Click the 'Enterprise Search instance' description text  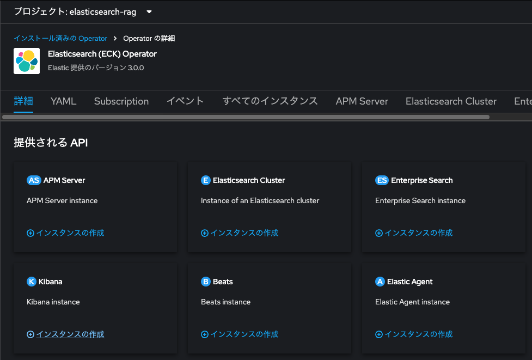pyautogui.click(x=420, y=200)
